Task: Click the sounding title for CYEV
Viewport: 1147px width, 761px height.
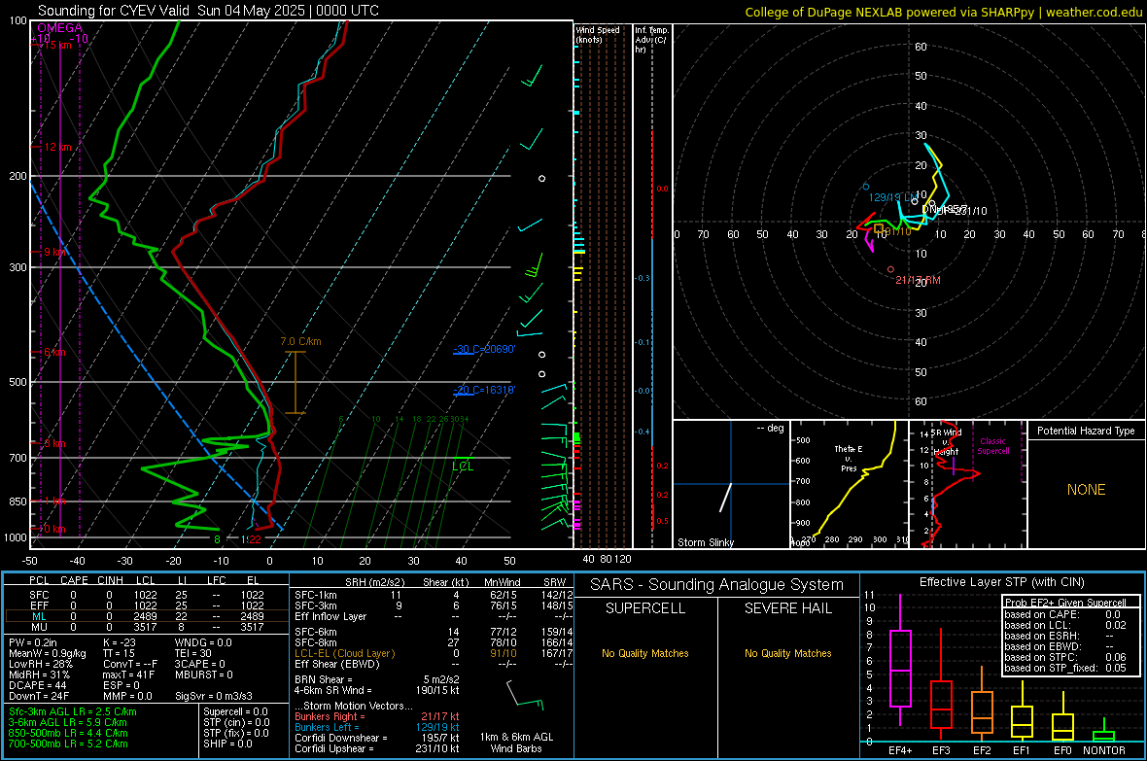Action: [x=208, y=11]
